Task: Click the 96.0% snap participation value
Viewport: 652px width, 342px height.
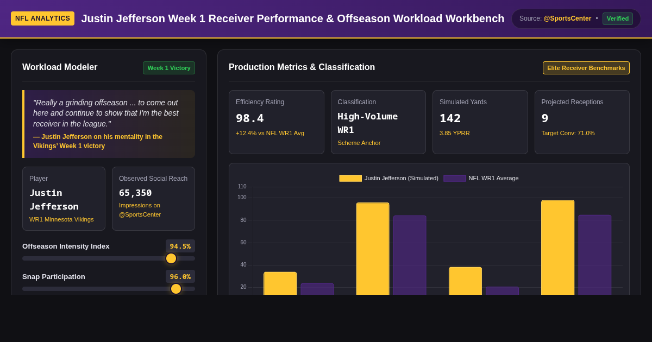Action: 180,276
